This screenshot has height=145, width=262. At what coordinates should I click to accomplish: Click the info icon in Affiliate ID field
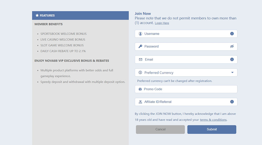coord(232,102)
